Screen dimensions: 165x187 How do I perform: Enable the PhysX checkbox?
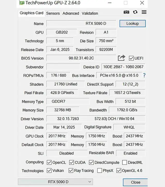(100, 171)
